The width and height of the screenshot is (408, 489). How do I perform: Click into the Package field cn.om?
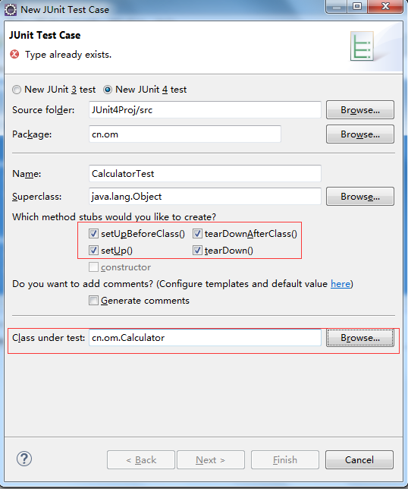[185, 134]
